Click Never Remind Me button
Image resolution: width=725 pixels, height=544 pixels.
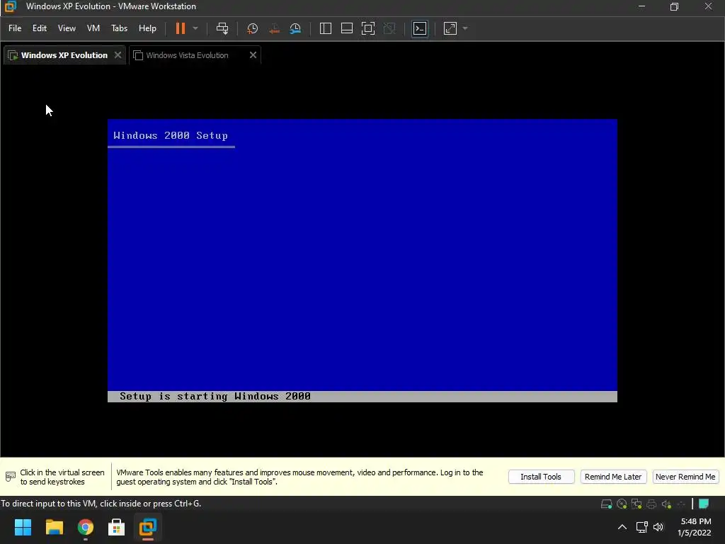pyautogui.click(x=685, y=477)
